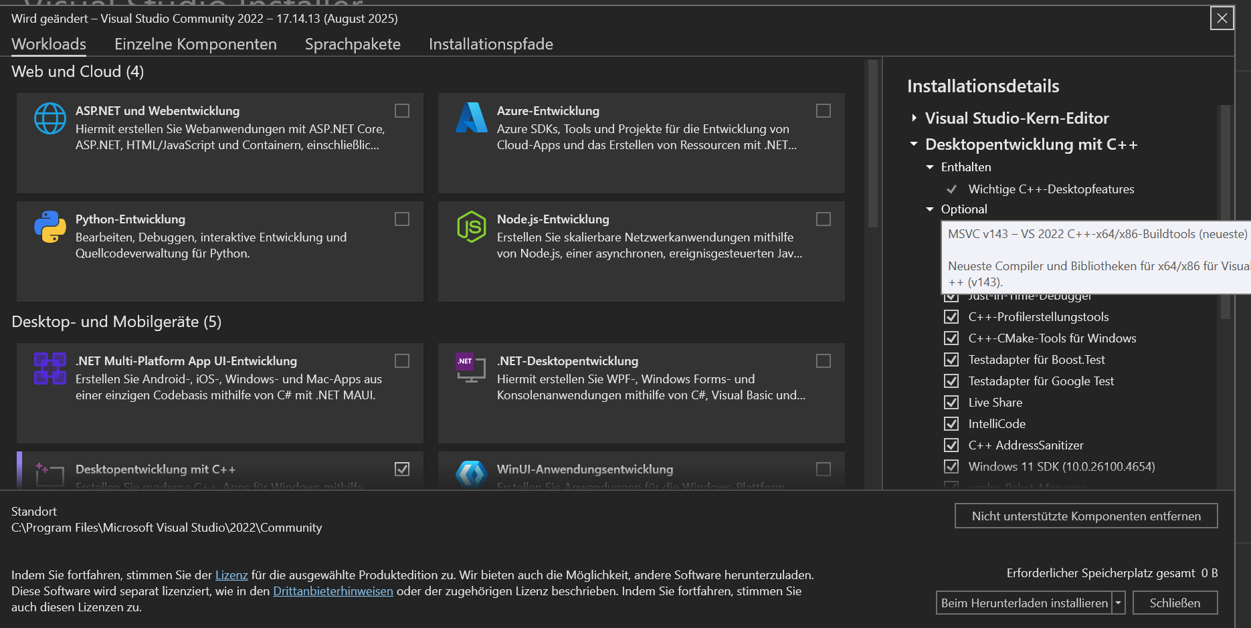Uncheck the Live Share component

point(951,403)
